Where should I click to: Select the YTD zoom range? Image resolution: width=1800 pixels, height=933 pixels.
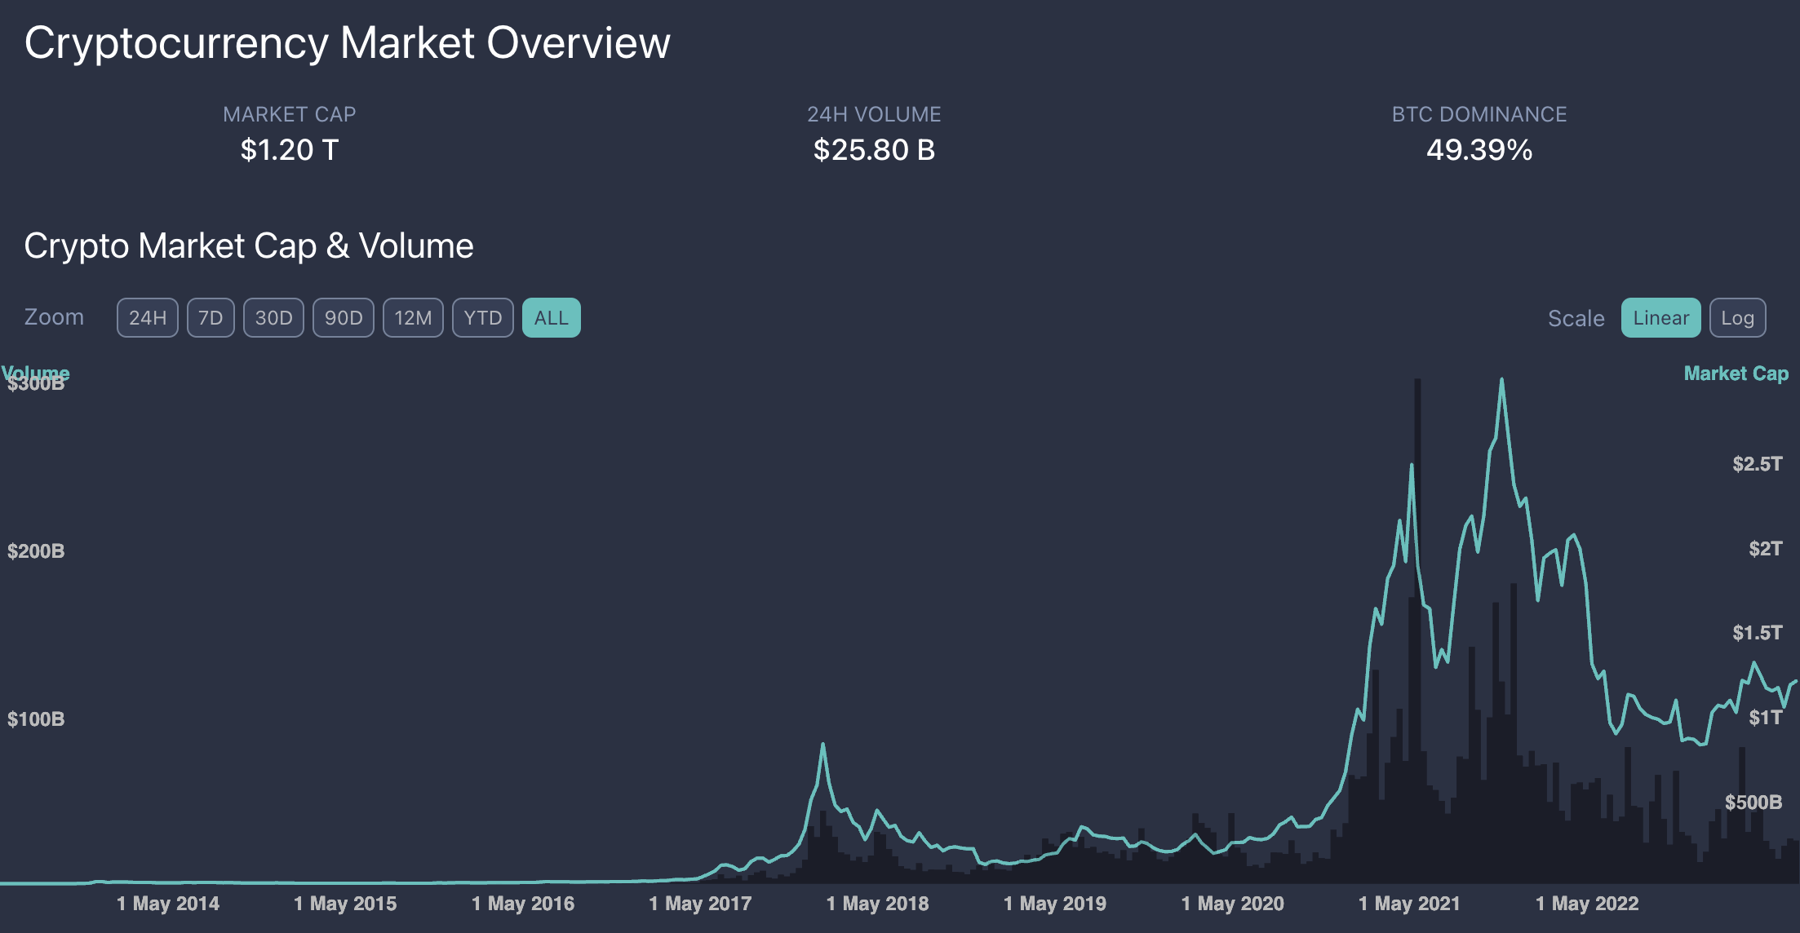click(x=483, y=318)
